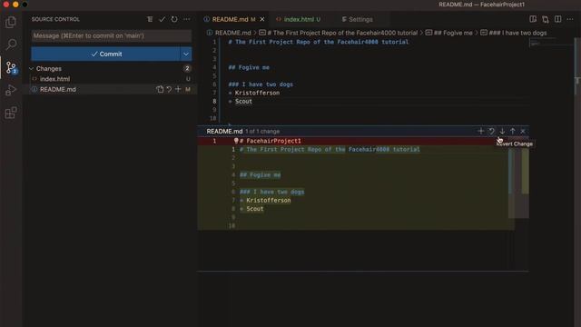This screenshot has height=327, width=581.
Task: Refresh the Source Control panel
Action: (174, 19)
